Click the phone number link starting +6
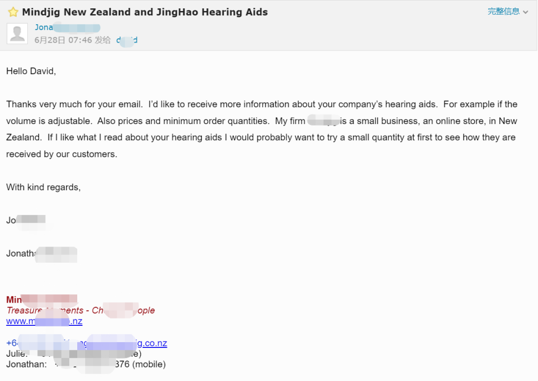The height and width of the screenshot is (381, 538). (36, 343)
